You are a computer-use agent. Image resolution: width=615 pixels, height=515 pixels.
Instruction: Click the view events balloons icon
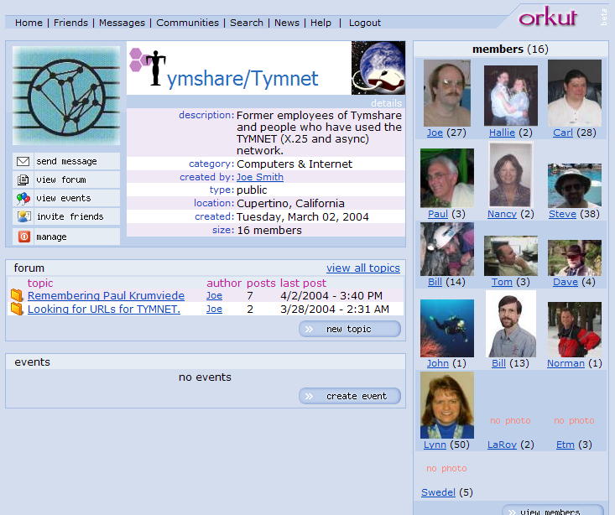pyautogui.click(x=23, y=199)
